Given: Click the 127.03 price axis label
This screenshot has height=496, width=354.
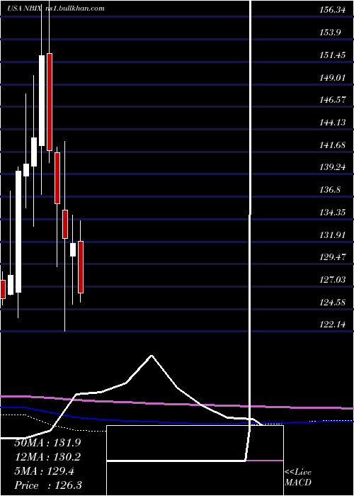Looking at the screenshot, I should tap(332, 280).
